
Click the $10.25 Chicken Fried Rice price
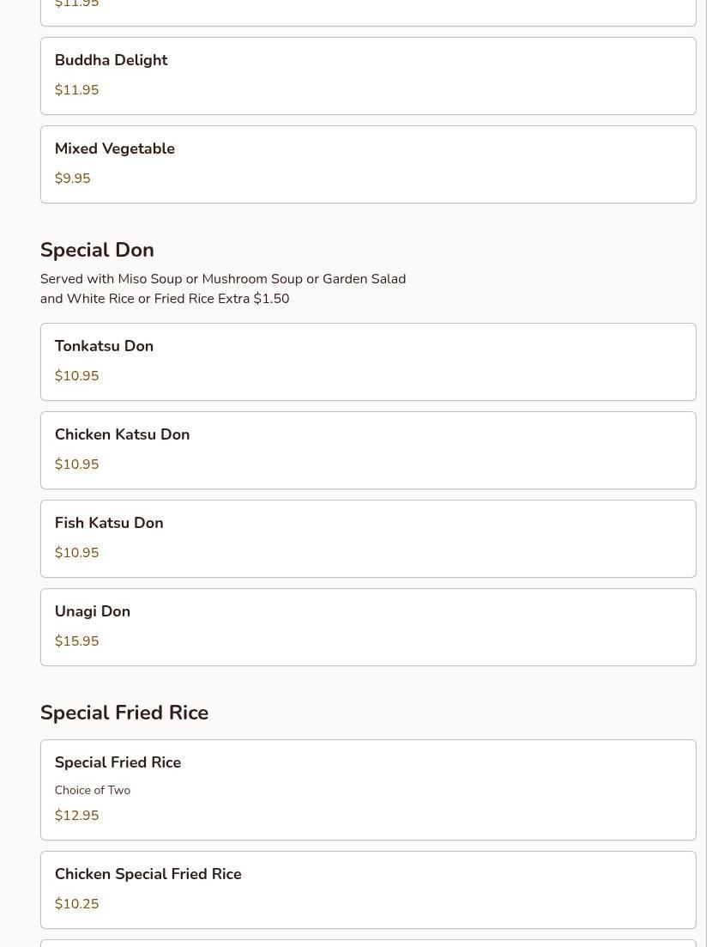click(76, 904)
